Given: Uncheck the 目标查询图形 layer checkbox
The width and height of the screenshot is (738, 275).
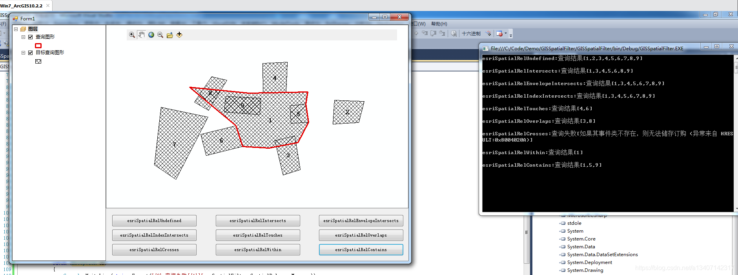Looking at the screenshot, I should point(30,53).
